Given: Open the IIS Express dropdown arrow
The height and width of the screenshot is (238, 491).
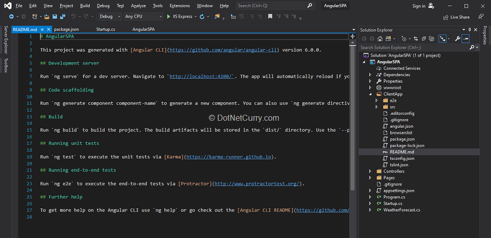Looking at the screenshot, I should click(x=196, y=17).
